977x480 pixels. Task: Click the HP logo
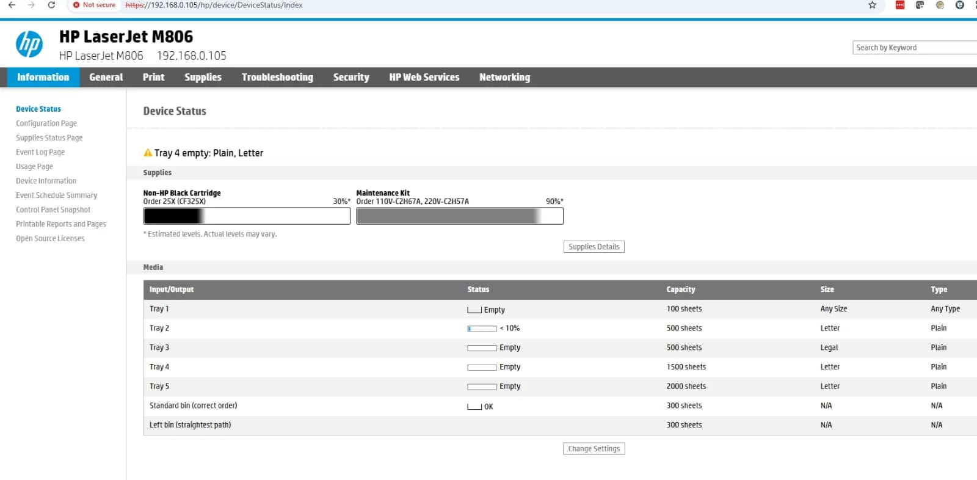[29, 44]
